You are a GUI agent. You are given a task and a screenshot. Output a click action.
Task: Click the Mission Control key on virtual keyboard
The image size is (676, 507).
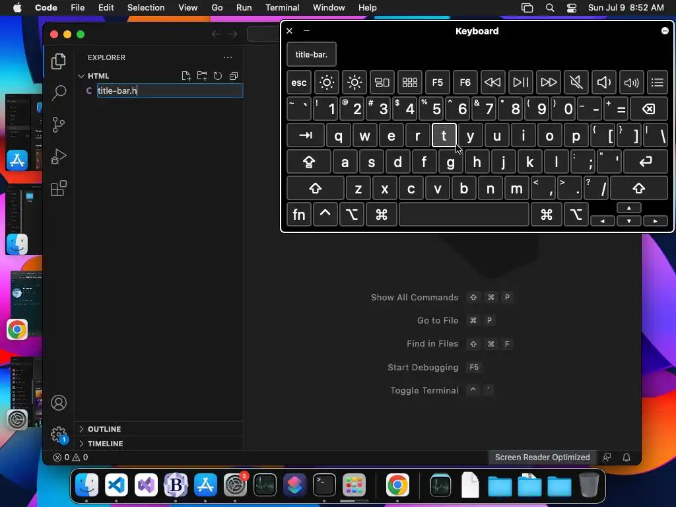(x=382, y=83)
